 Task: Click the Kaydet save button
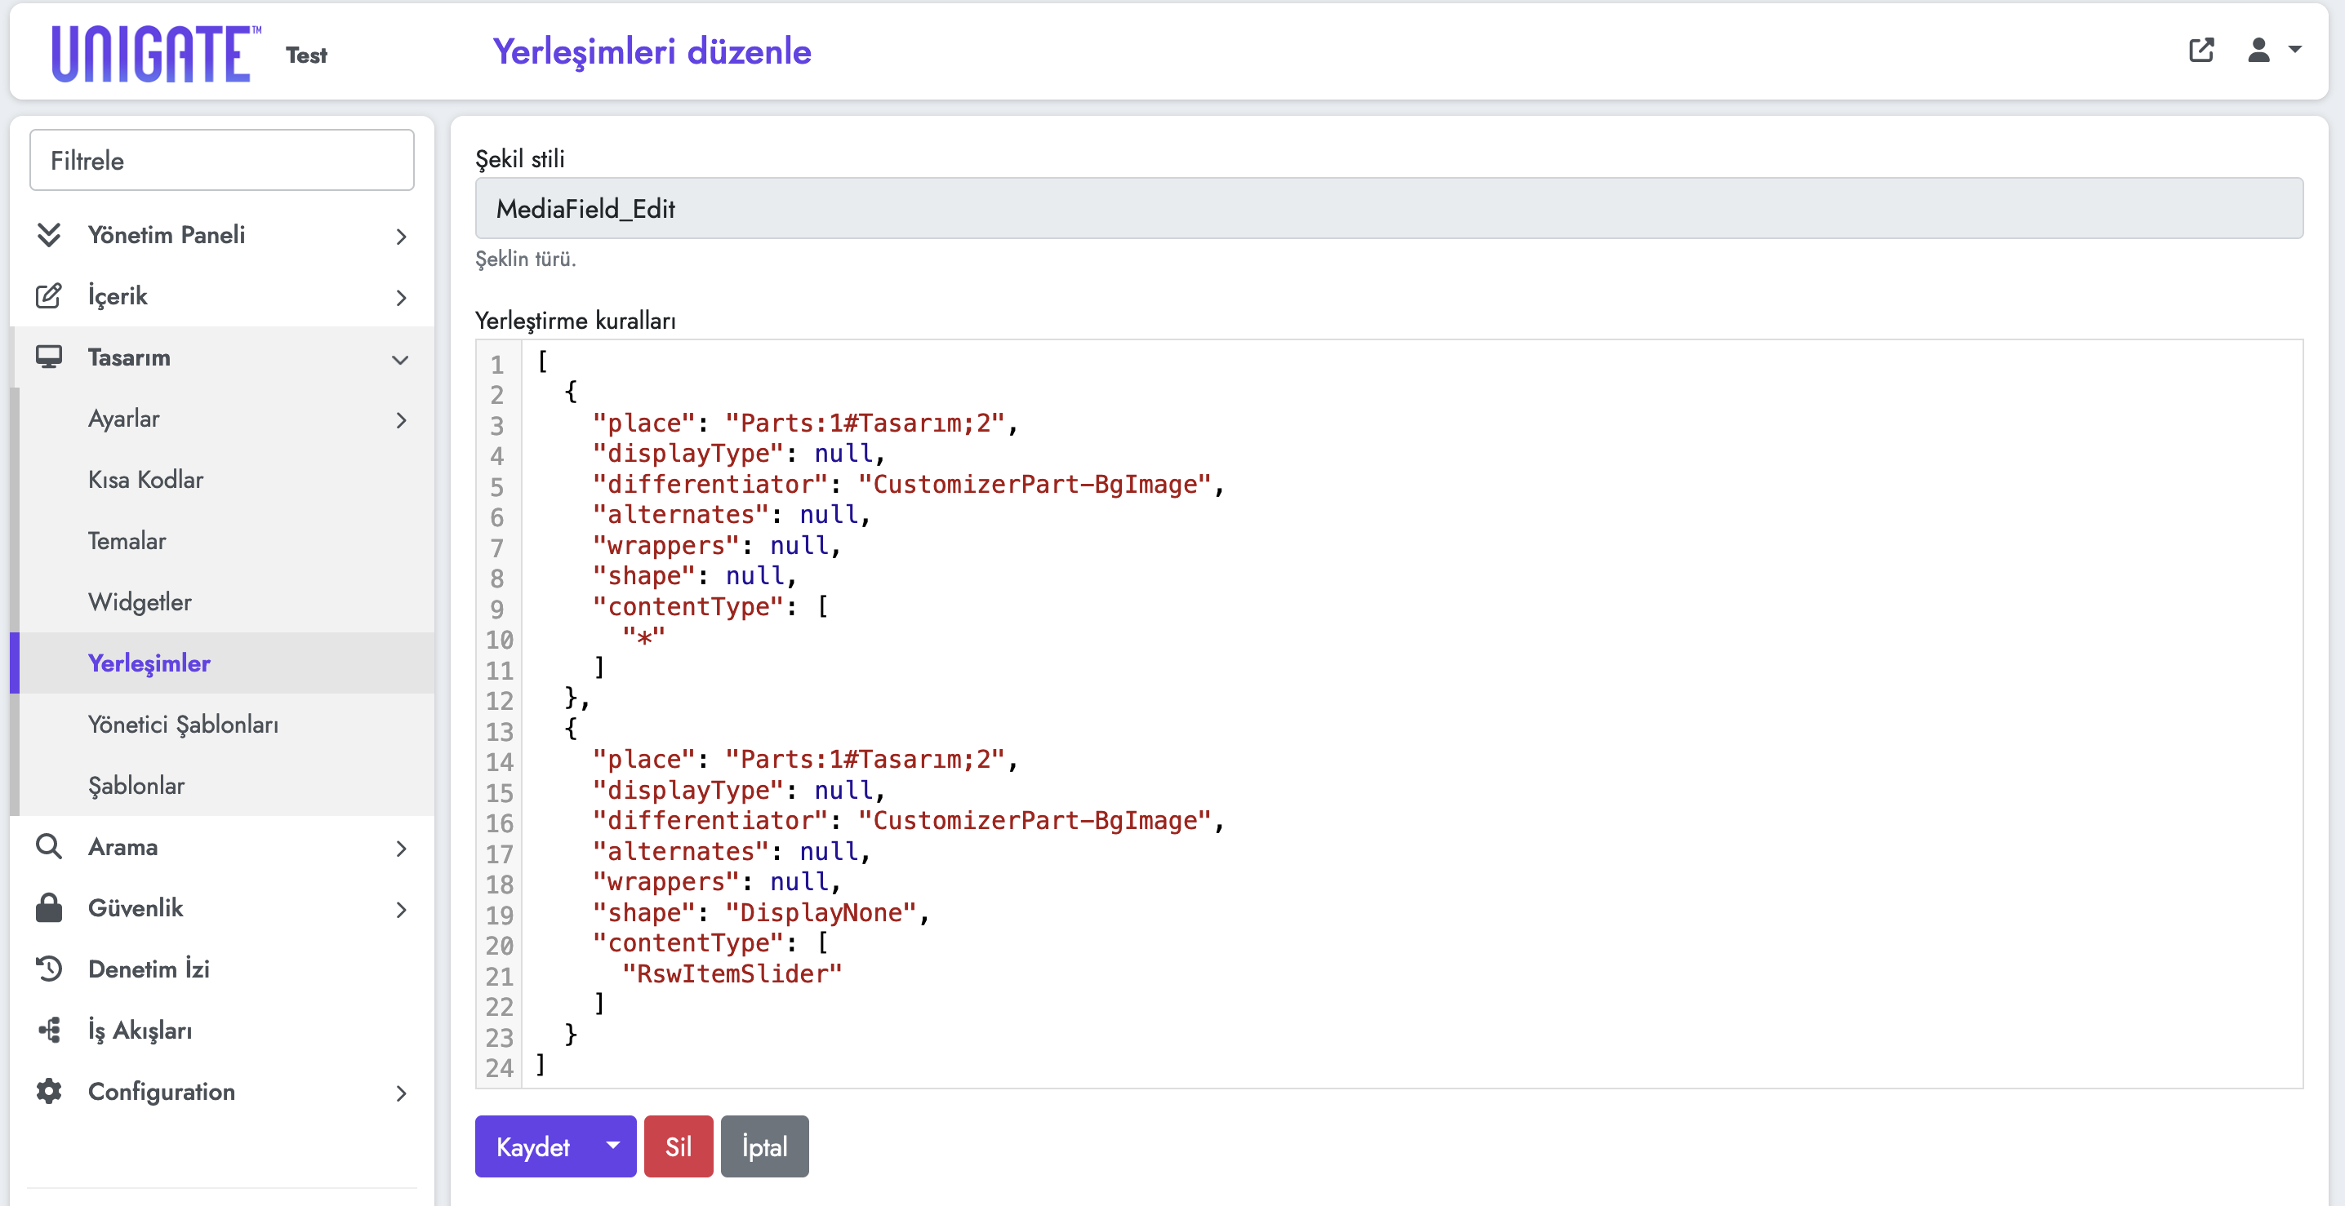[533, 1146]
